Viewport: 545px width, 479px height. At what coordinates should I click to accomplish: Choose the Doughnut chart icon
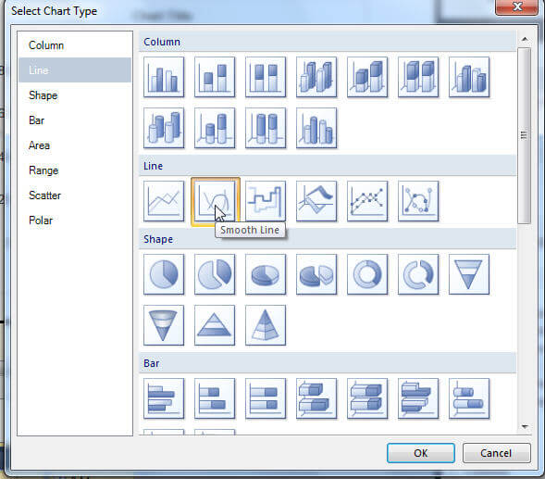tap(367, 274)
